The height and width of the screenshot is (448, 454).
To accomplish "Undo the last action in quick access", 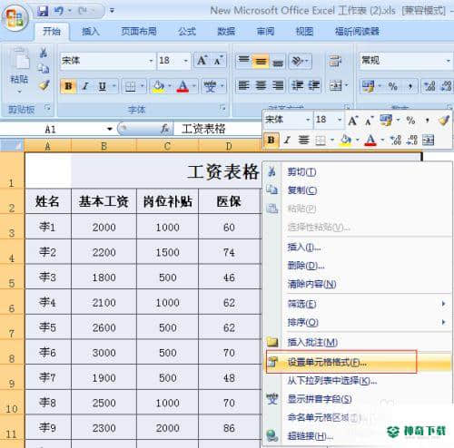I will pos(59,11).
